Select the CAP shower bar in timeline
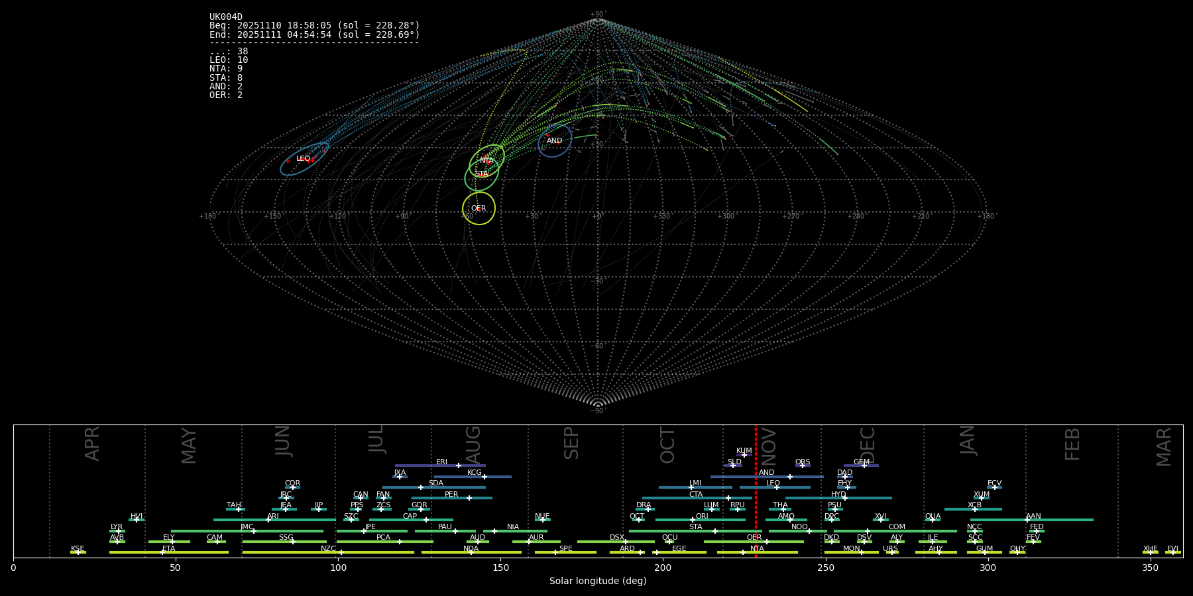Screen dimensions: 1193x596 click(410, 520)
